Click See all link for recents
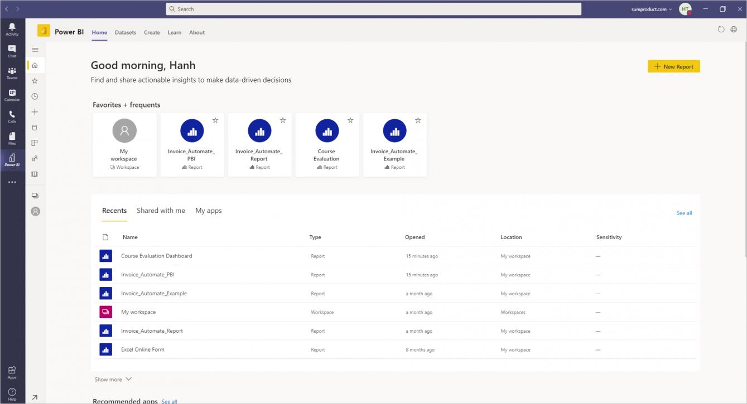 click(684, 213)
